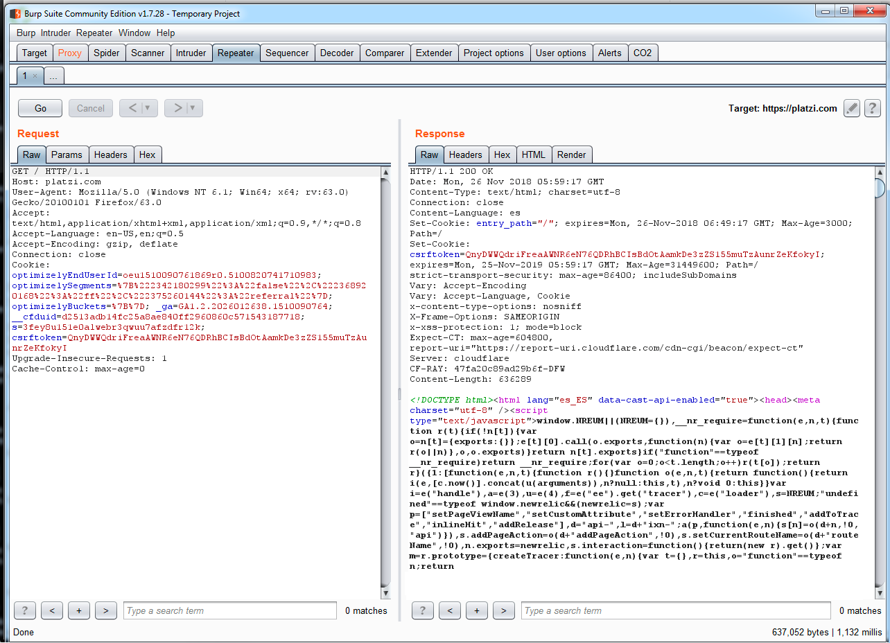Open history forward dropdown arrow

[x=192, y=108]
